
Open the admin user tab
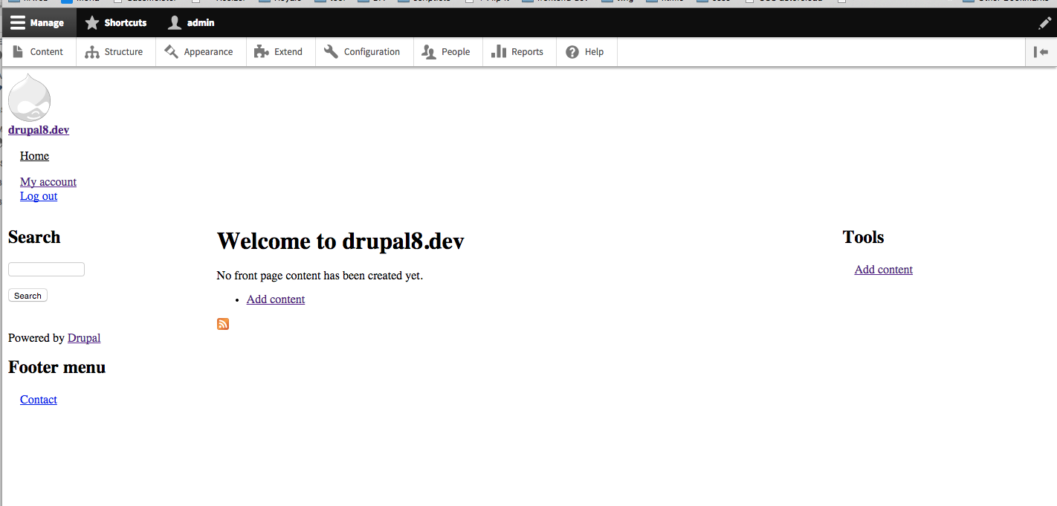point(192,23)
